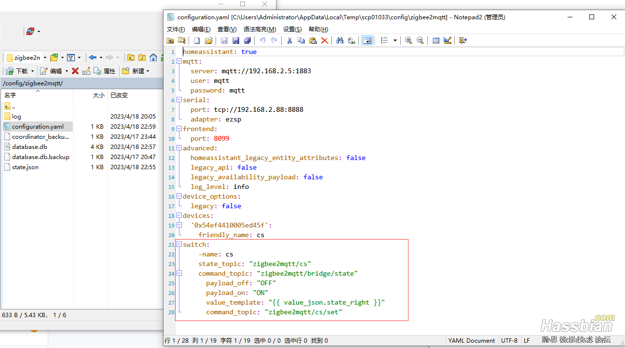The width and height of the screenshot is (625, 348).
Task: Open the 查看(V) menu
Action: tap(227, 29)
